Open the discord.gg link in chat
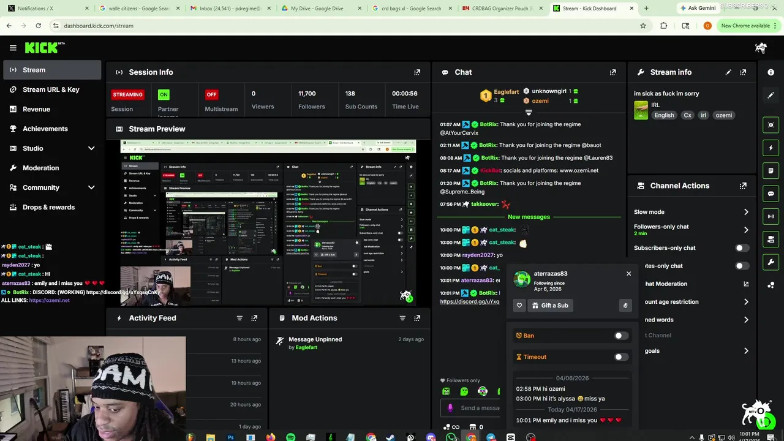The image size is (784, 441). point(470,301)
